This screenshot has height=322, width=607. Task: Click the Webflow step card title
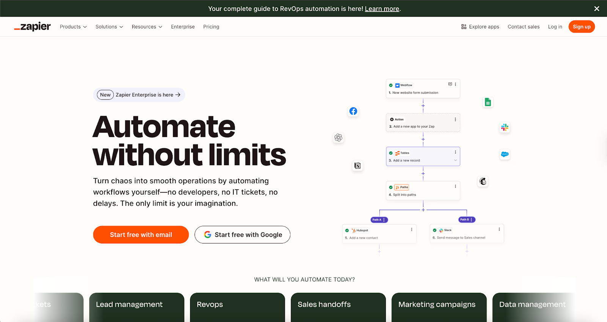406,85
